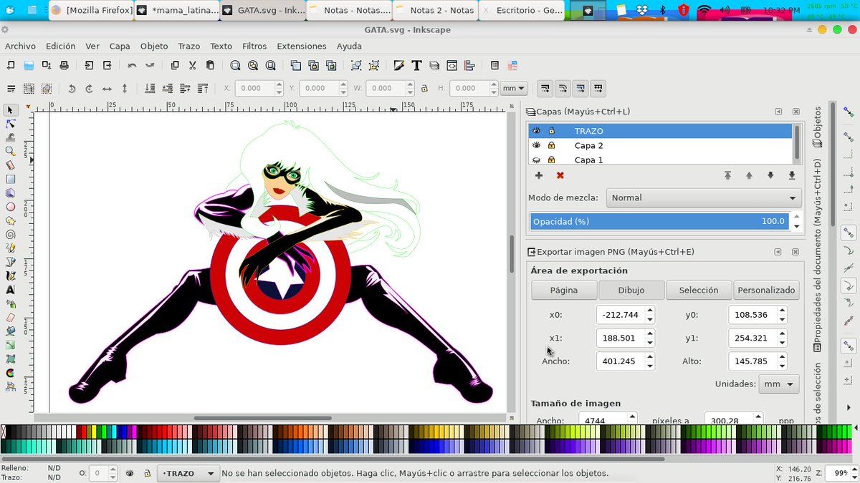Switch to Notas 2 taskbar window

436,11
